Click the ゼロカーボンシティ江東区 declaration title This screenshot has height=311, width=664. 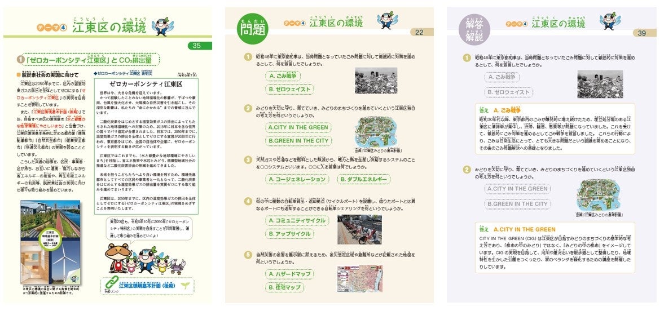point(145,84)
